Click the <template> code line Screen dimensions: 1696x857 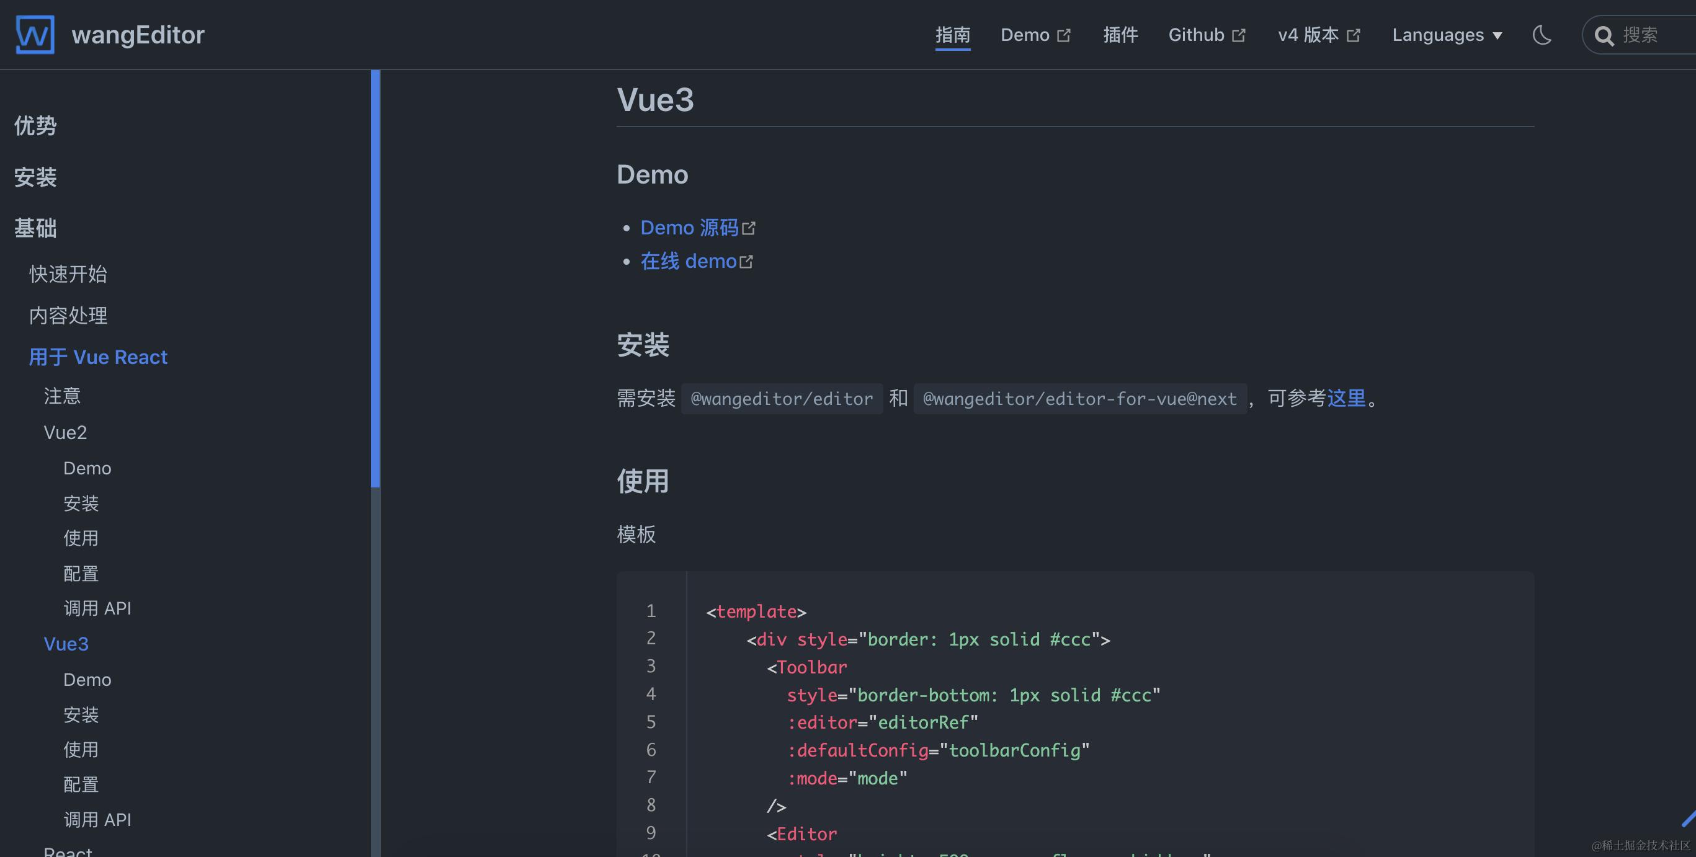point(756,611)
